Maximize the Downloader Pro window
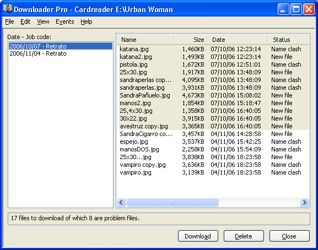This screenshot has height=250, width=318. [296, 9]
